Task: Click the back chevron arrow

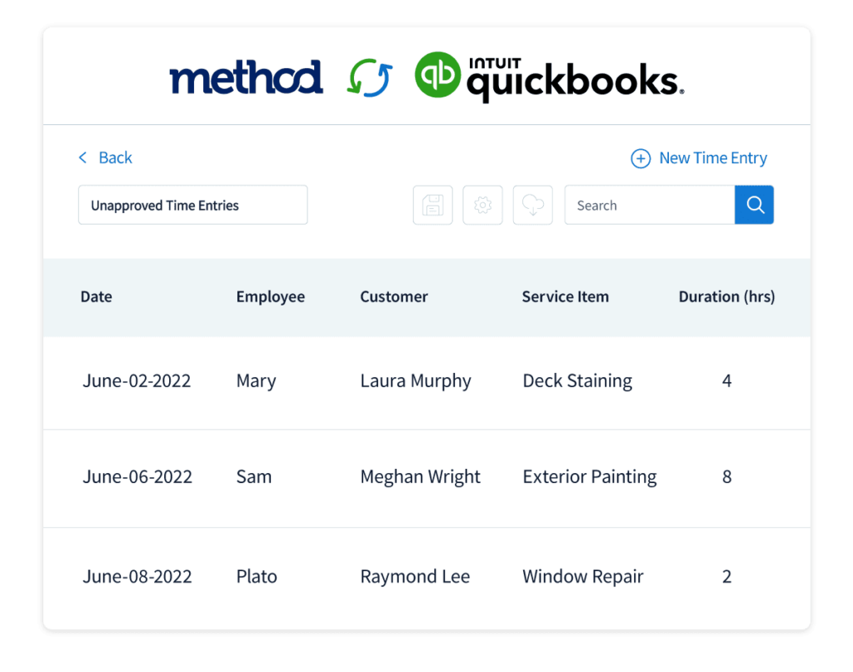Action: [x=82, y=157]
